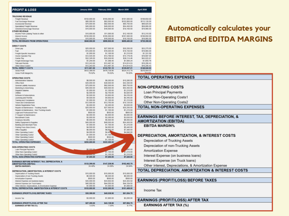This screenshot has height=216, width=289.
Task: Select the Software & Subscriptions row label
Action: [25, 95]
